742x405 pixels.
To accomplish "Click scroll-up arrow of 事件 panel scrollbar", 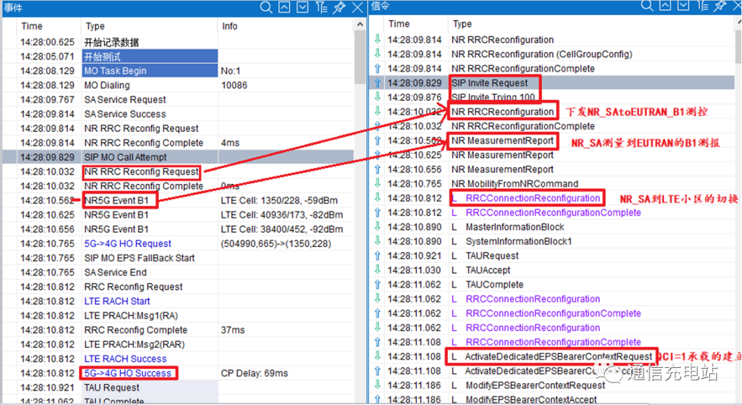I will pyautogui.click(x=360, y=25).
